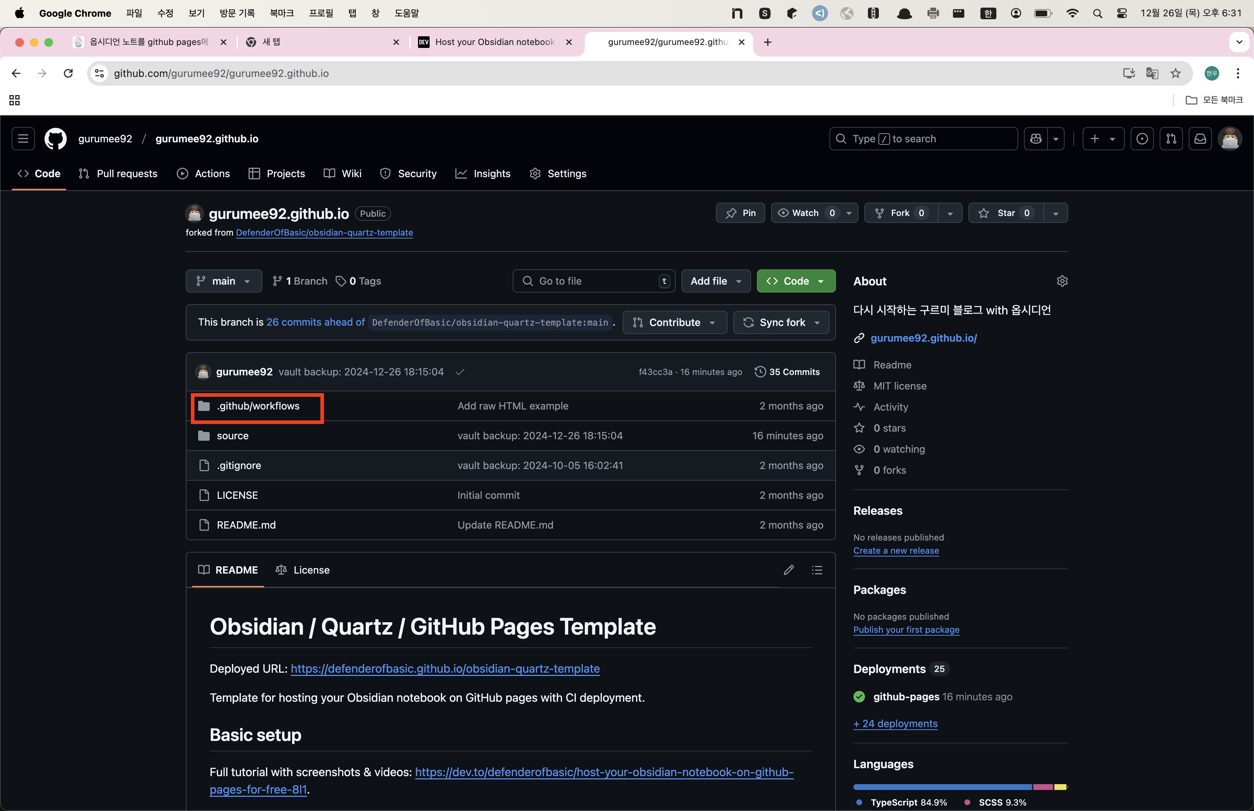Switch to the Insights tab
The height and width of the screenshot is (811, 1254).
pos(483,173)
